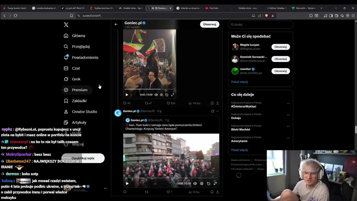Play the first video at 0:42
This screenshot has width=357, height=201.
pyautogui.click(x=127, y=95)
